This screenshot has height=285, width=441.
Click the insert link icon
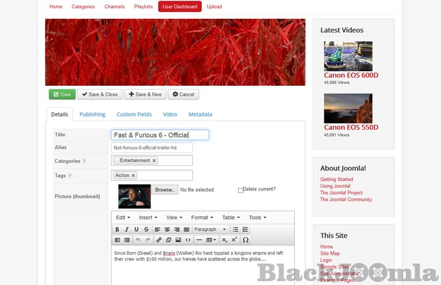click(x=159, y=240)
